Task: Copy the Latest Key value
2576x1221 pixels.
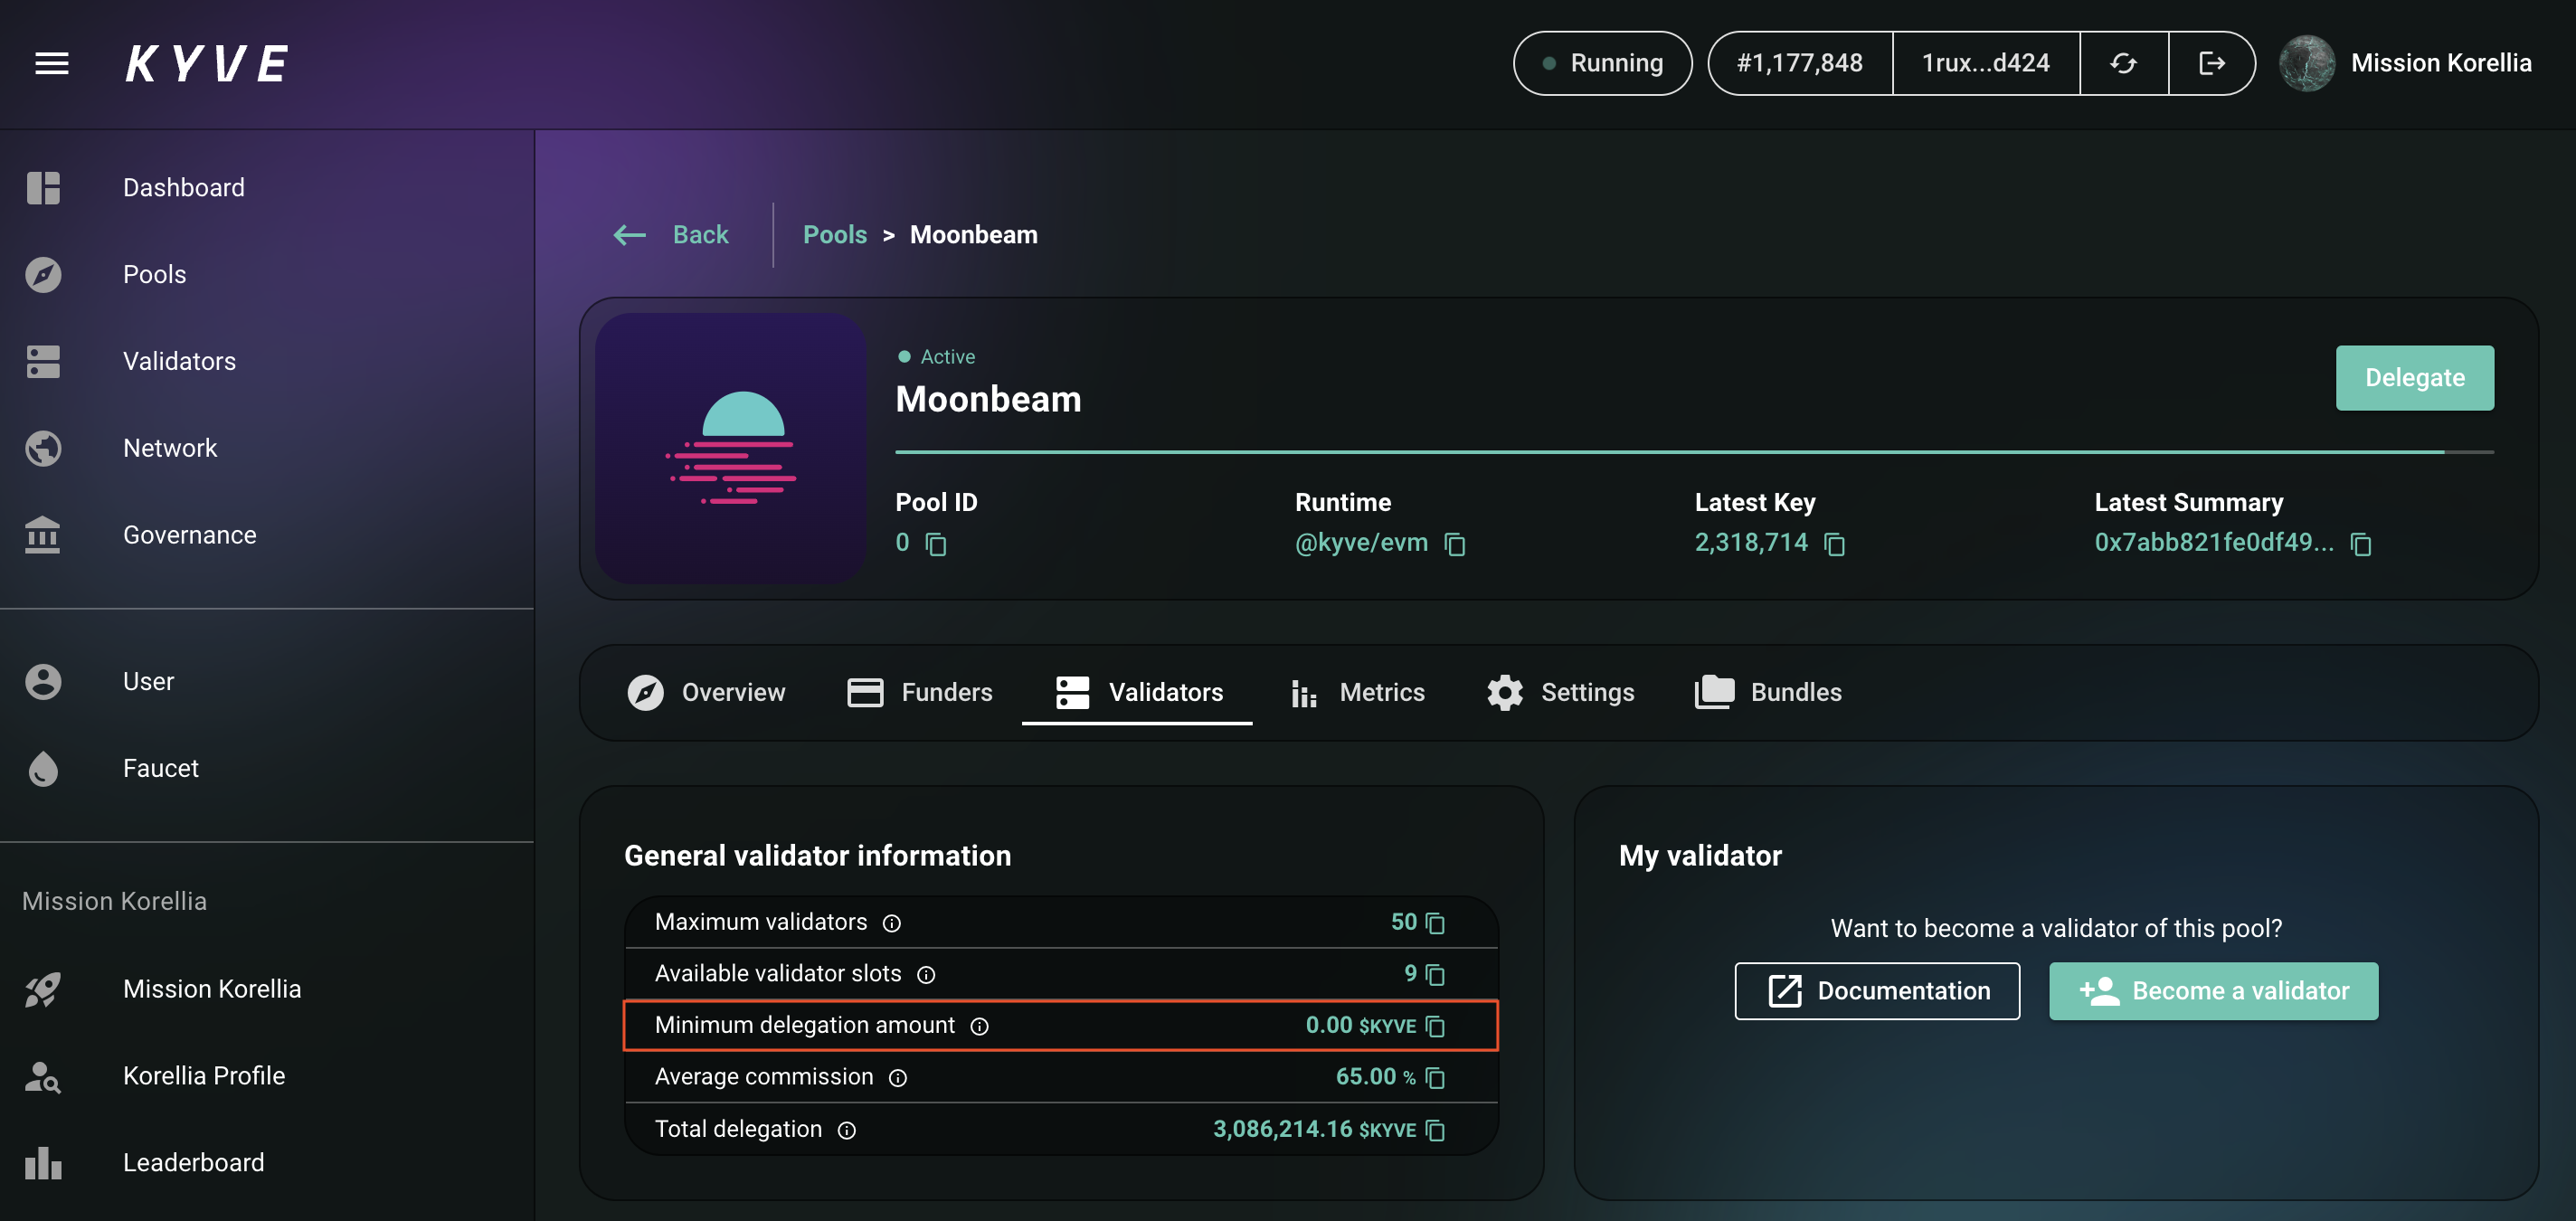Action: (x=1834, y=544)
